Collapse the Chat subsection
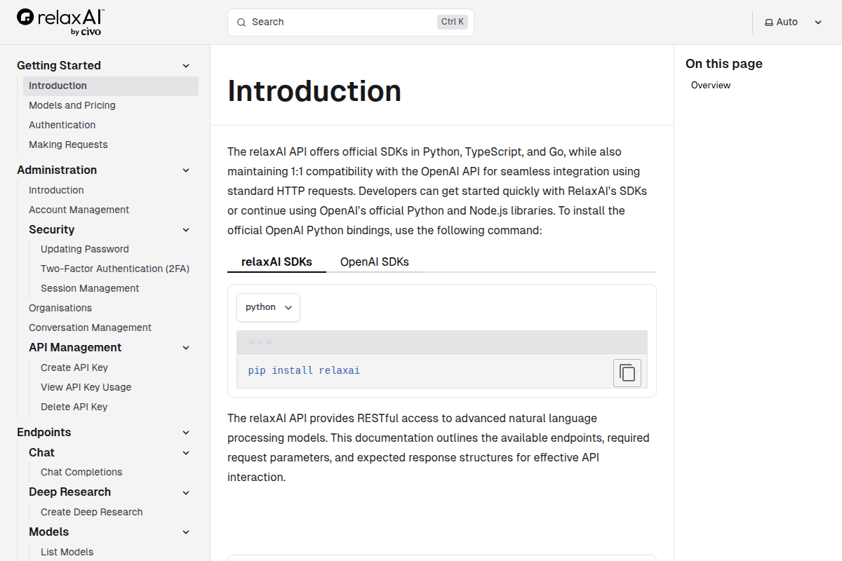The width and height of the screenshot is (842, 561). [x=186, y=453]
